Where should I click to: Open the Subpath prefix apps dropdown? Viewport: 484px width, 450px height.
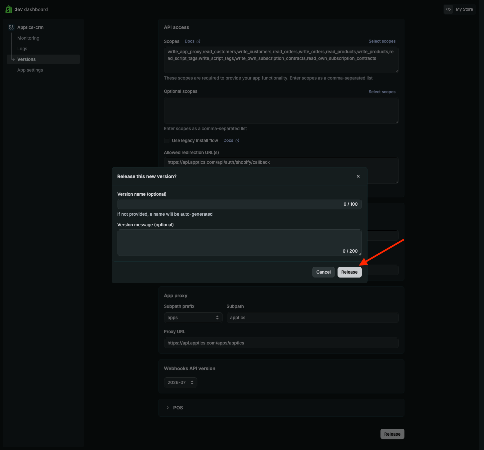(x=193, y=318)
